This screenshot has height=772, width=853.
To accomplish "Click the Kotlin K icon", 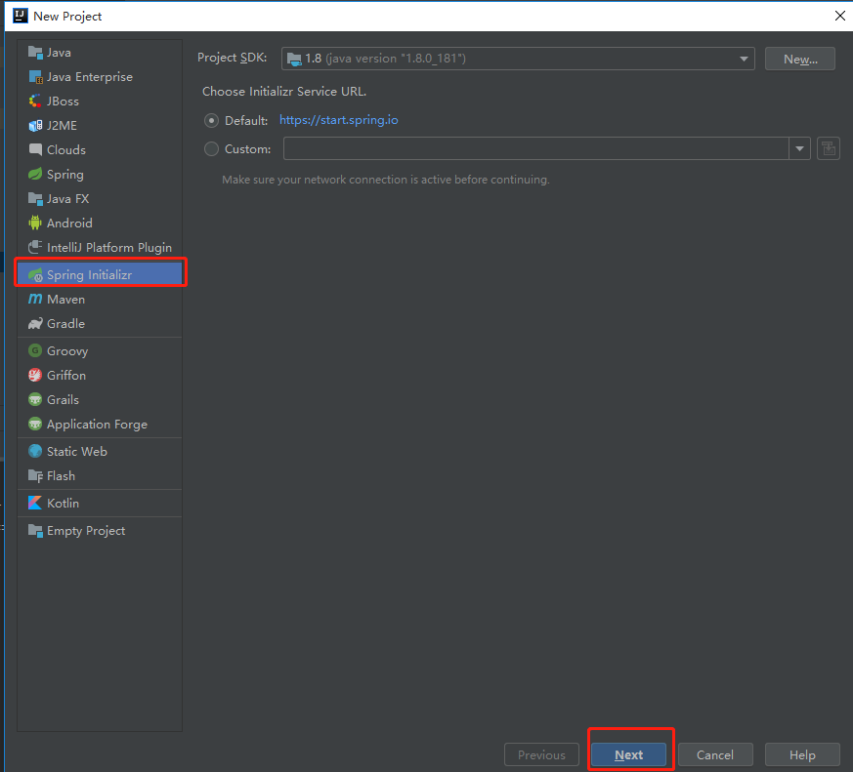I will click(35, 503).
